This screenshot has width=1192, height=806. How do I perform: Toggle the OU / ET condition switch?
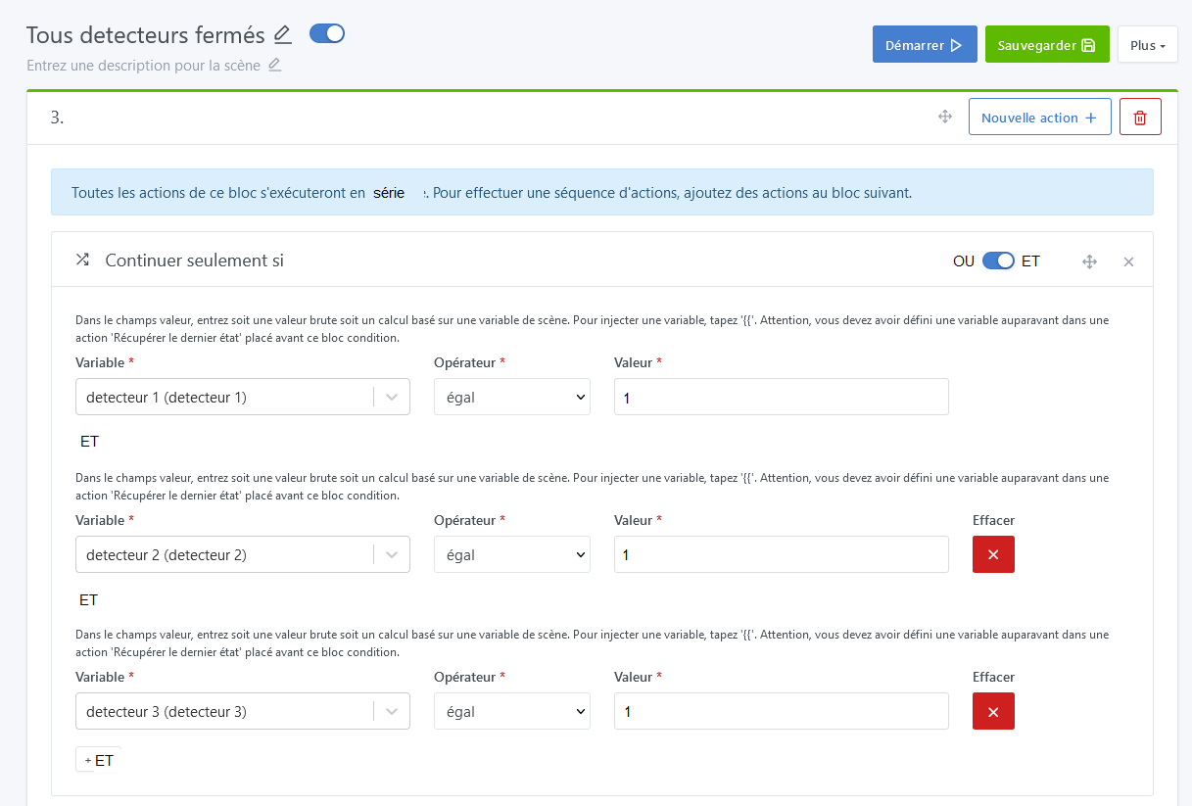[x=998, y=261]
